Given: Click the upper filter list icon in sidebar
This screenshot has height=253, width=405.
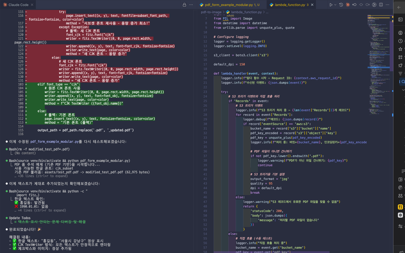Looking at the screenshot, I should pyautogui.click(x=400, y=74).
